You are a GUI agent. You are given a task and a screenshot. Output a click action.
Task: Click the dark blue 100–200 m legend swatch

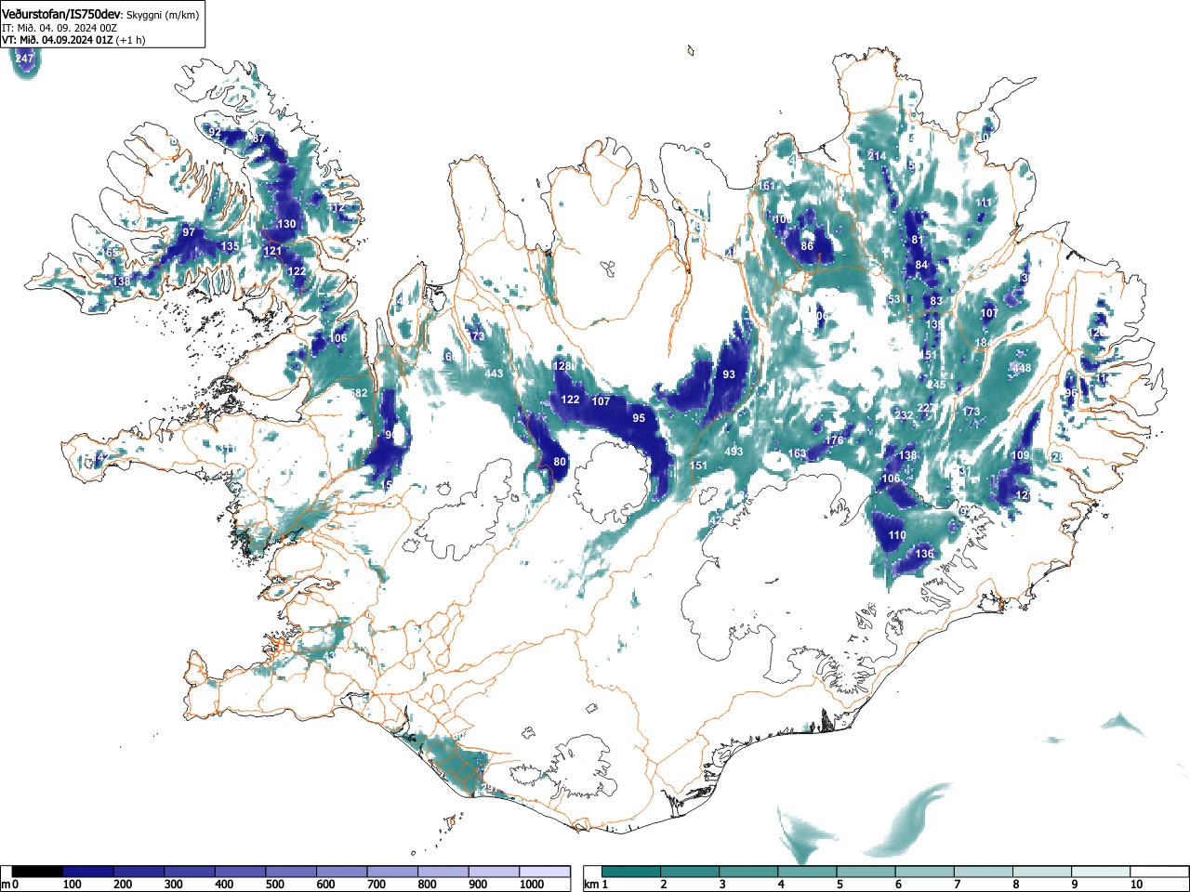tap(88, 872)
